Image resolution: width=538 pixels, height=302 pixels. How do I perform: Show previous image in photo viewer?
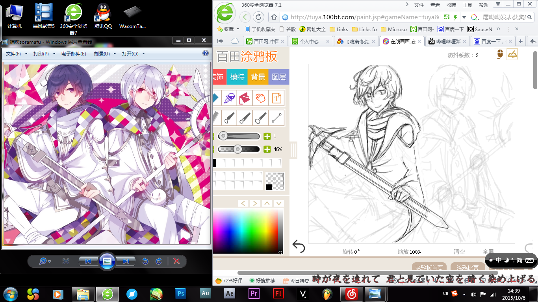pos(88,261)
